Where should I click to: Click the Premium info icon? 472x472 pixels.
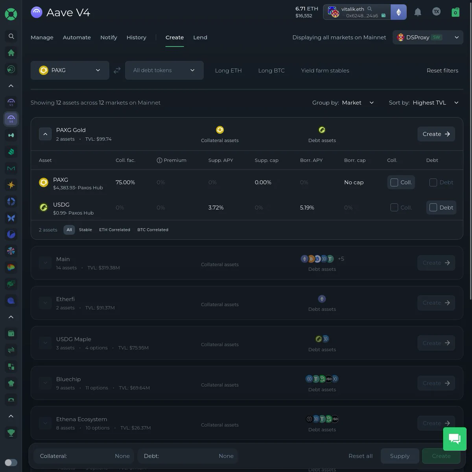tap(159, 160)
